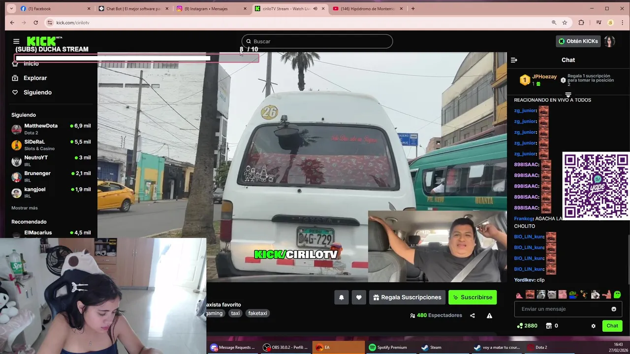This screenshot has height=354, width=630.
Task: Open Chrome three-dot menu
Action: [x=622, y=23]
